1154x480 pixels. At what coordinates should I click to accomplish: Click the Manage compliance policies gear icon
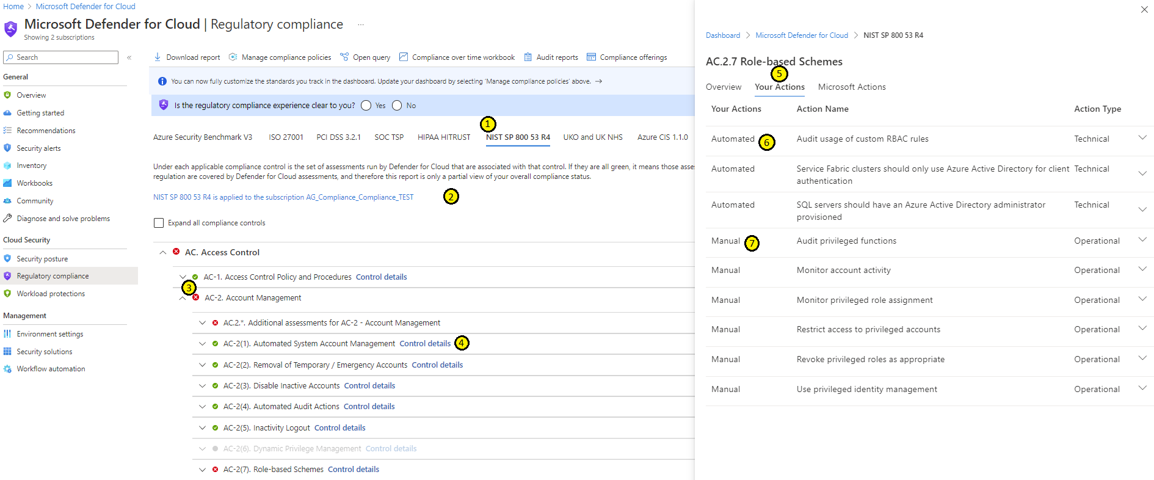(x=233, y=57)
